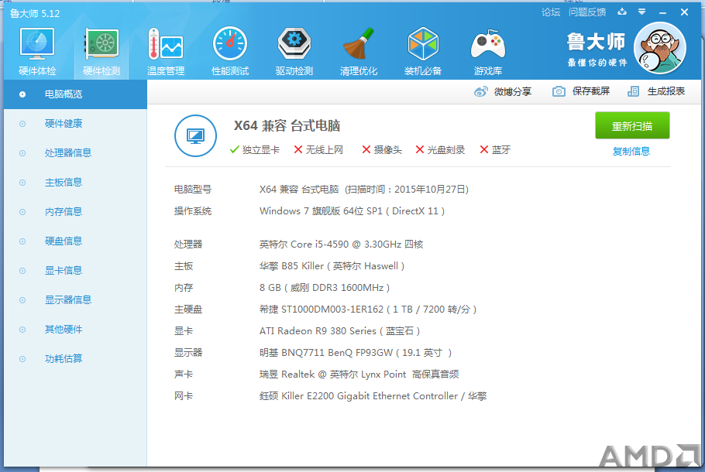The width and height of the screenshot is (705, 472).
Task: Click the Realtek sound card value
Action: tap(359, 375)
